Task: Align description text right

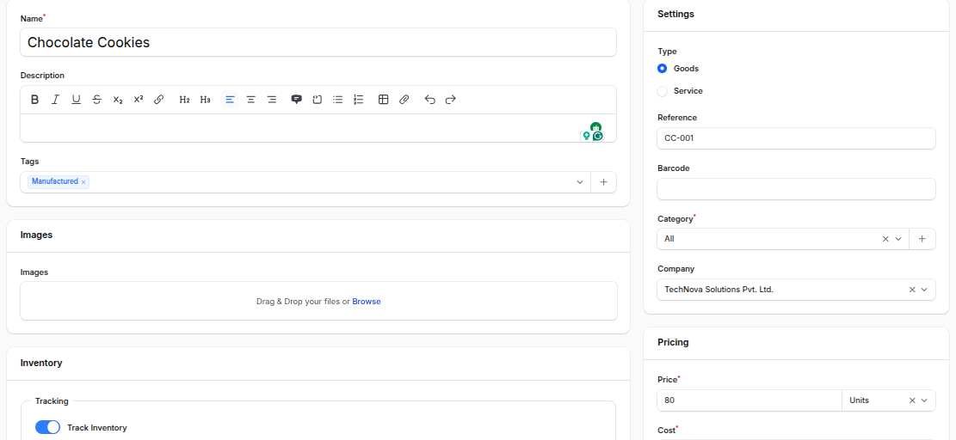Action: [x=272, y=99]
